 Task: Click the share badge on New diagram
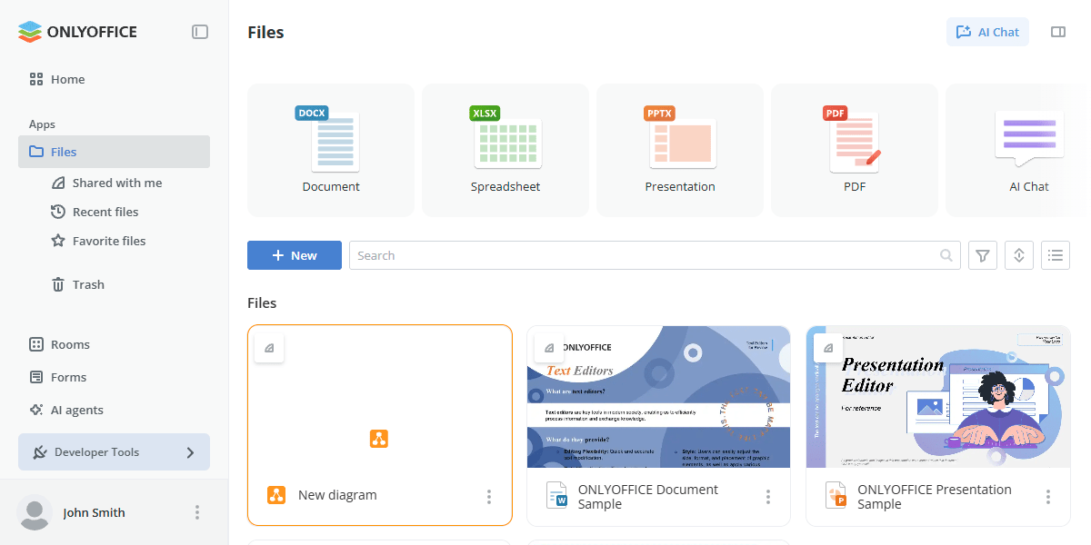pos(269,348)
